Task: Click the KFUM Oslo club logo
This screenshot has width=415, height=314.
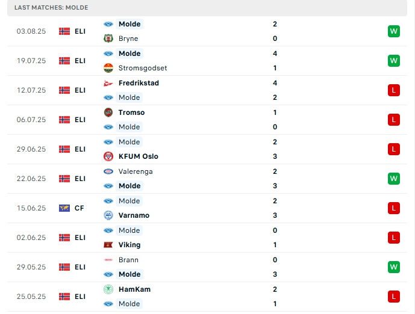Action: [x=108, y=156]
